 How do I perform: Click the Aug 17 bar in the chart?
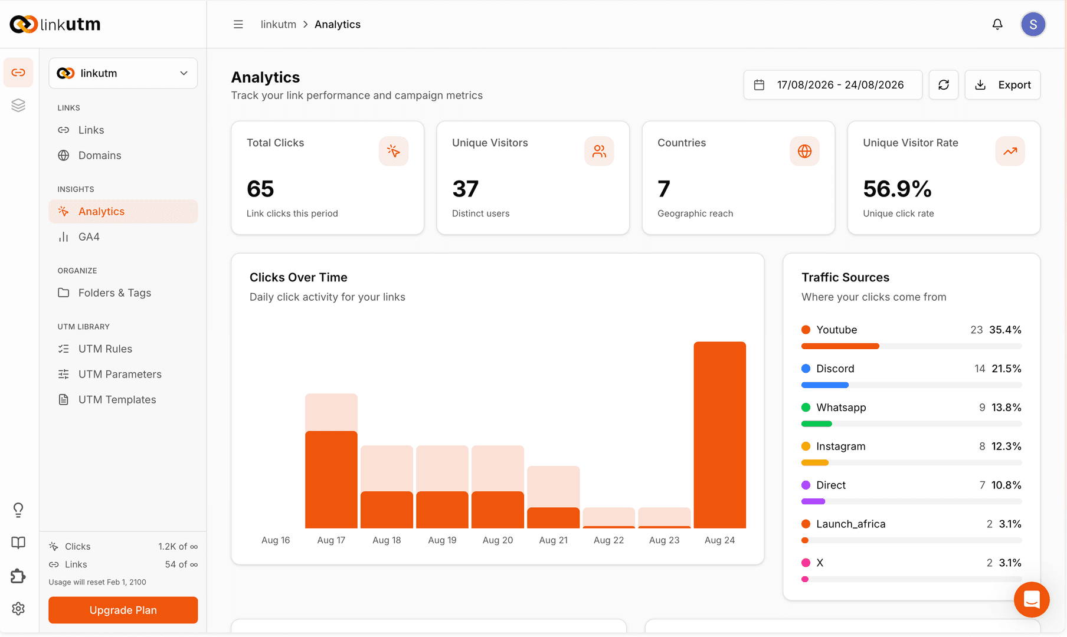coord(331,461)
